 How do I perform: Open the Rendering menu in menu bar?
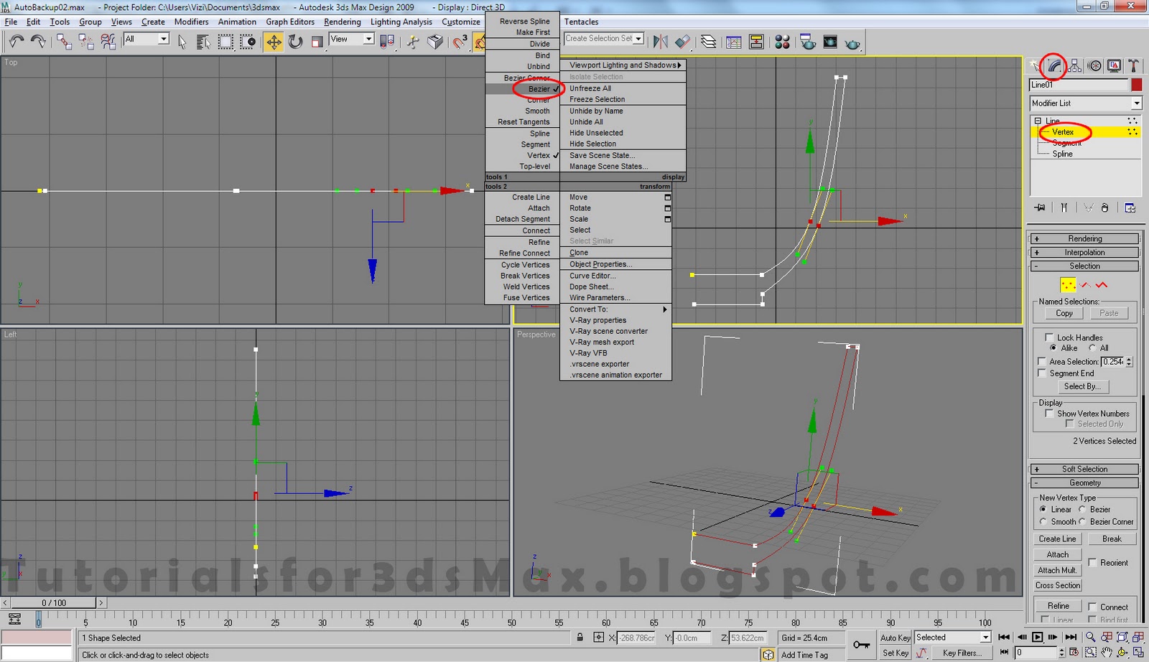point(342,22)
